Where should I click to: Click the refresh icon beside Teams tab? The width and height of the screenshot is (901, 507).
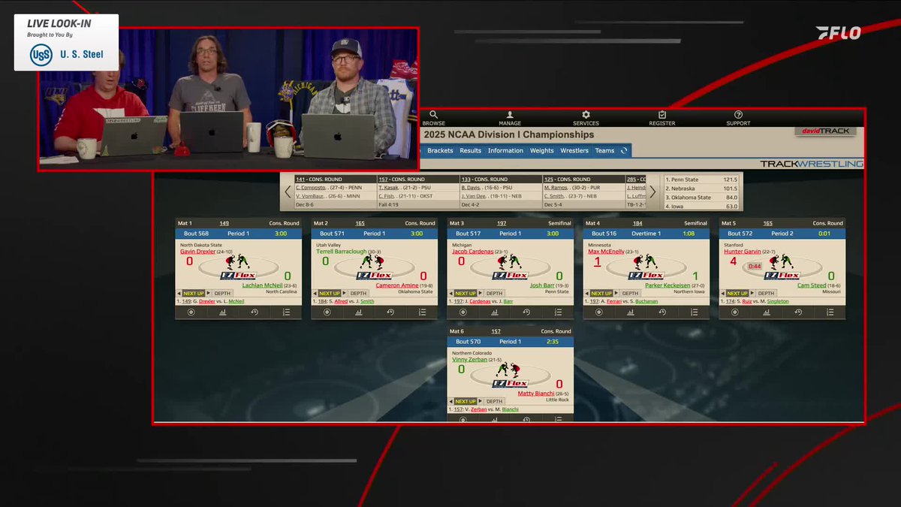pos(623,151)
